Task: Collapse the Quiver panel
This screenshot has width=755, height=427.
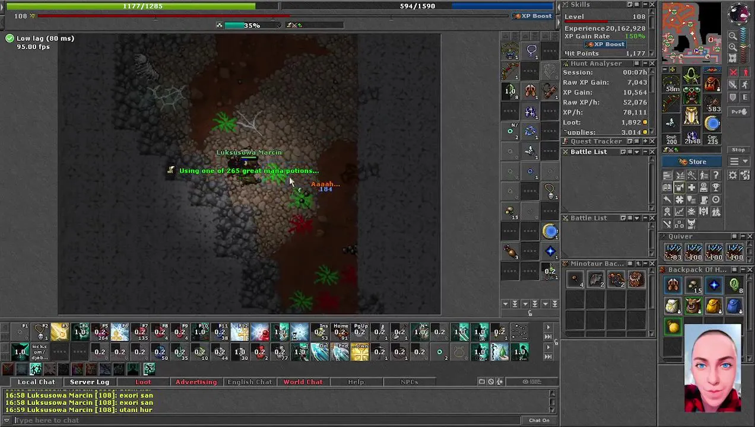Action: [742, 236]
